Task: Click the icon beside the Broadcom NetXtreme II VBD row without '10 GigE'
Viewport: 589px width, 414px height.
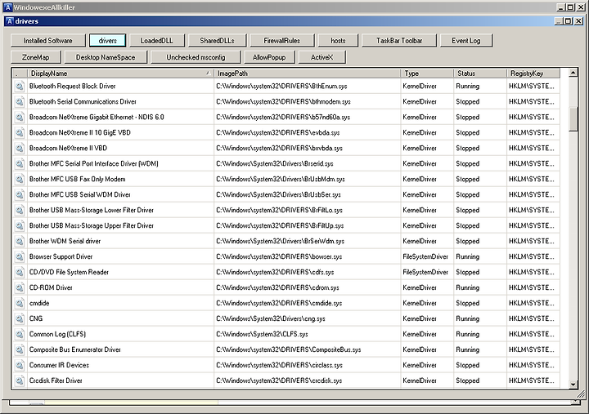Action: 19,148
